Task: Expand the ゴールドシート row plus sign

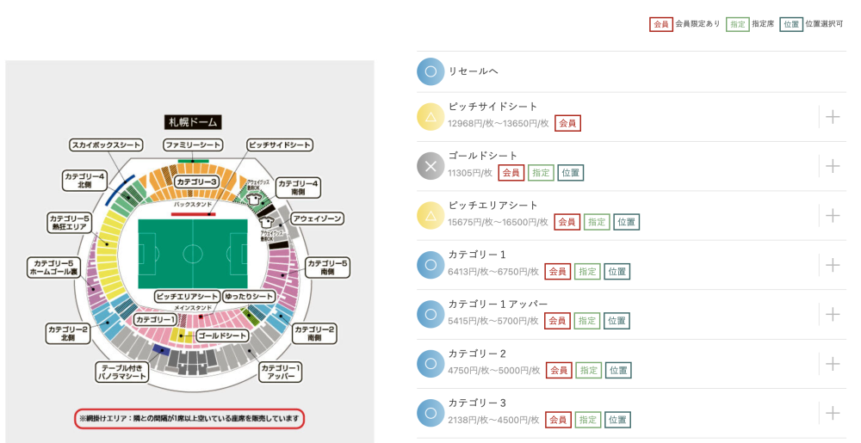Action: (x=833, y=166)
